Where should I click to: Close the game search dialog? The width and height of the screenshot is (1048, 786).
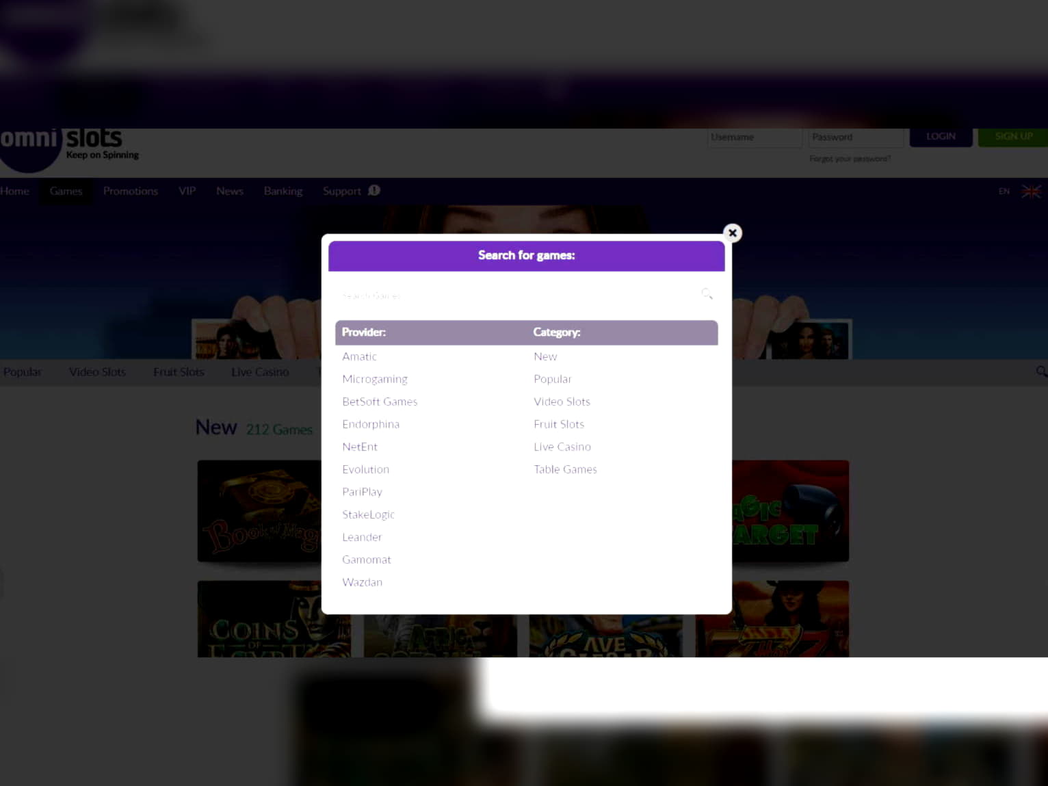pyautogui.click(x=733, y=233)
